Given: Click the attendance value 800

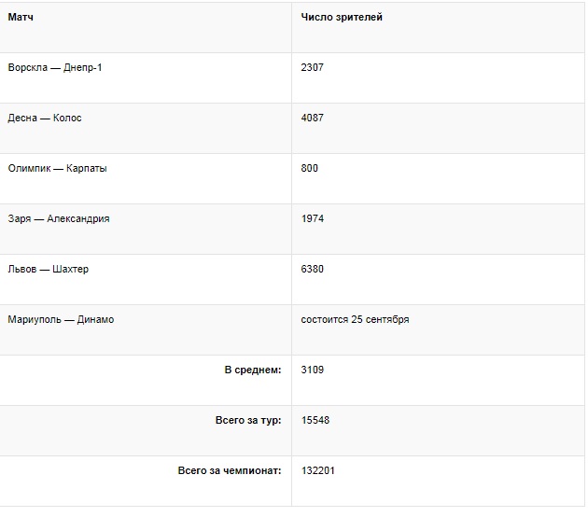Looking at the screenshot, I should tap(310, 169).
